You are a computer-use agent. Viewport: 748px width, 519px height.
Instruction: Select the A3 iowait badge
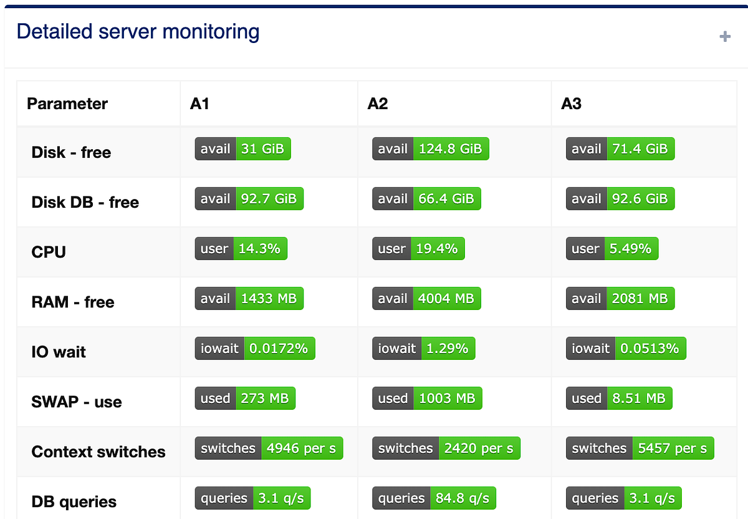626,348
